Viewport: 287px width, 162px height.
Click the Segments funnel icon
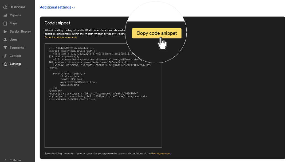coord(5,48)
